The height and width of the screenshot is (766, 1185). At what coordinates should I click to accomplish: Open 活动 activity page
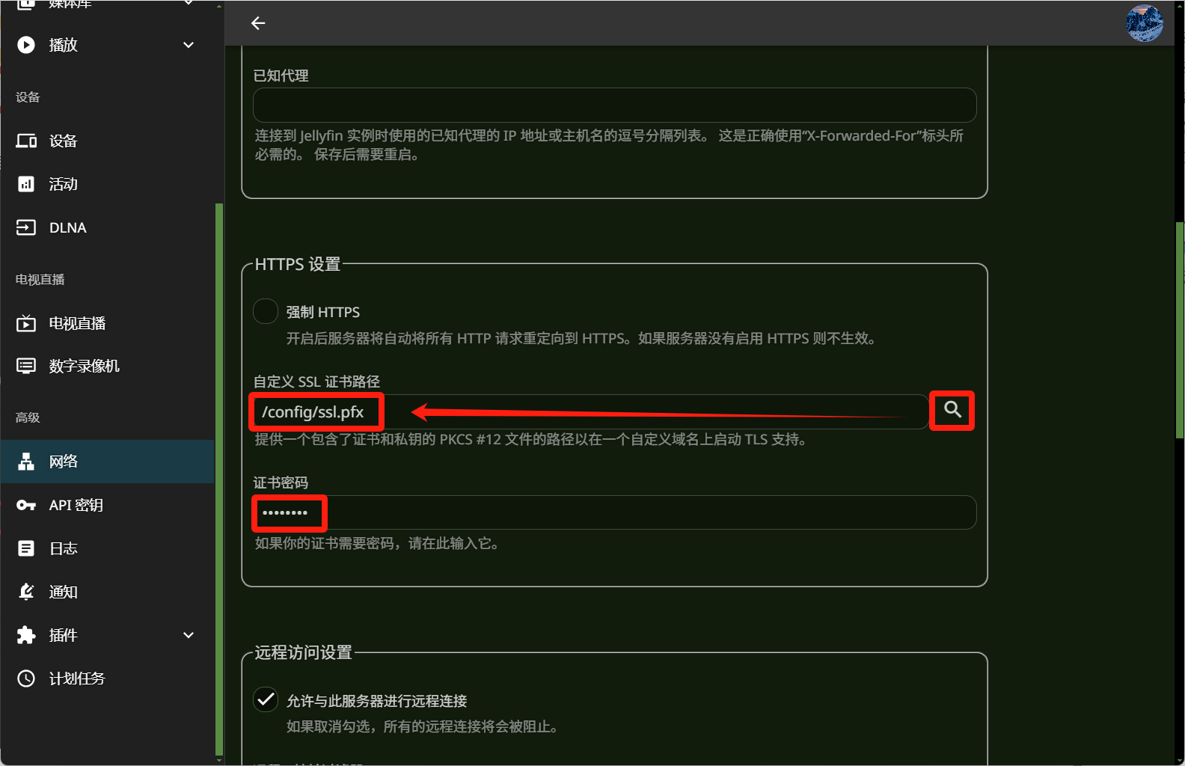click(63, 184)
